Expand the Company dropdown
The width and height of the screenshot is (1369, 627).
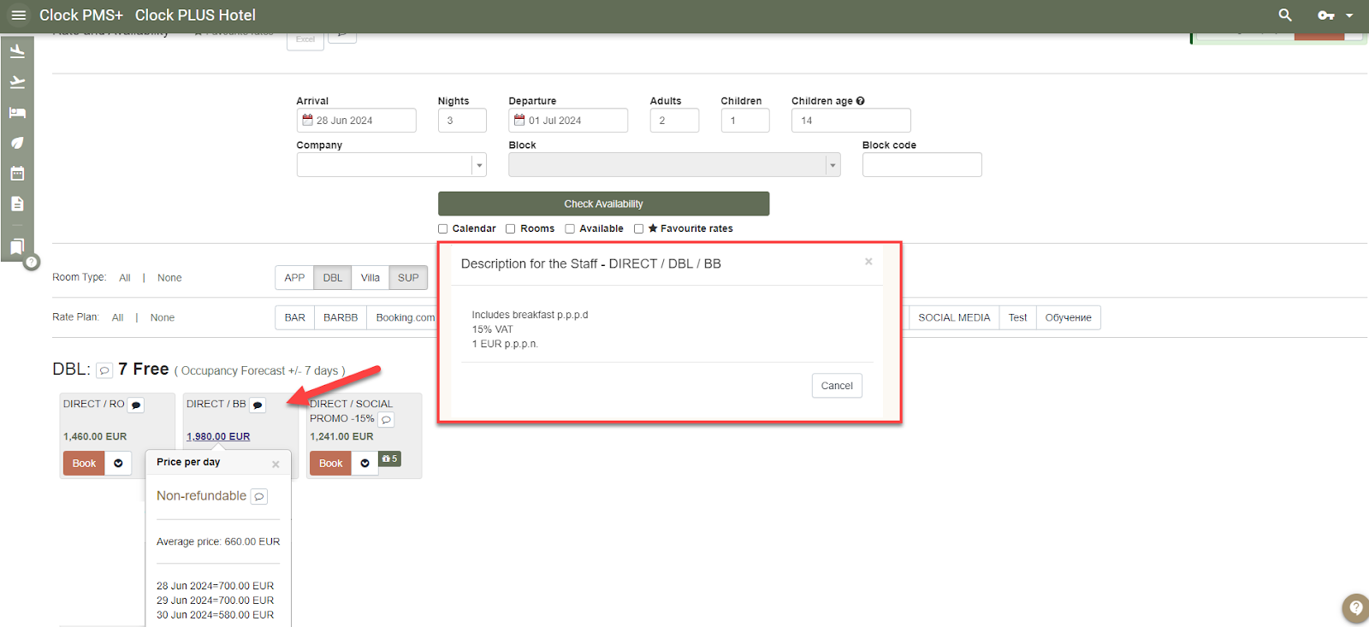coord(479,165)
